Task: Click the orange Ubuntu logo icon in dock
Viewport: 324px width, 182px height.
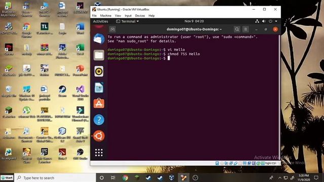Action: pyautogui.click(x=99, y=136)
